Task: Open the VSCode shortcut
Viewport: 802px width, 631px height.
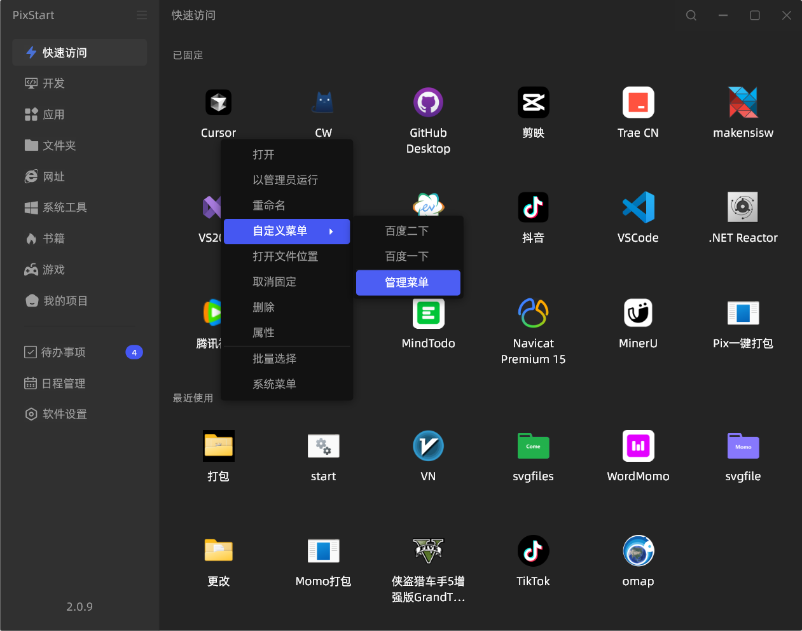Action: click(x=638, y=207)
